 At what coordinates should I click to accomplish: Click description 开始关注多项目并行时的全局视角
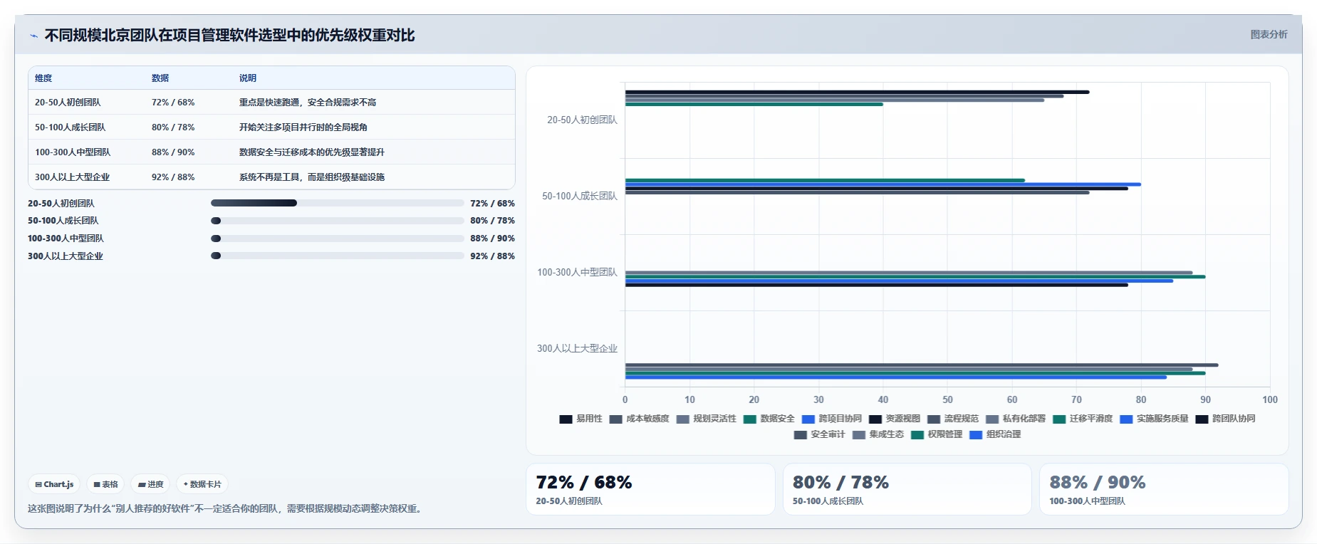point(303,127)
